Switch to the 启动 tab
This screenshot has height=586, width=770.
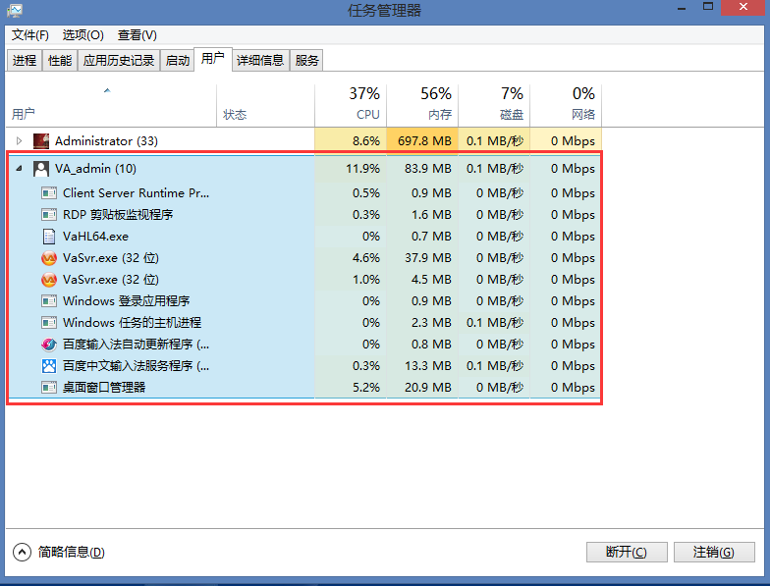[x=177, y=61]
